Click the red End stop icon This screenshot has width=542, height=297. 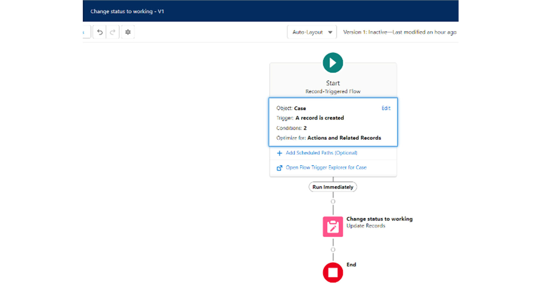(x=333, y=273)
